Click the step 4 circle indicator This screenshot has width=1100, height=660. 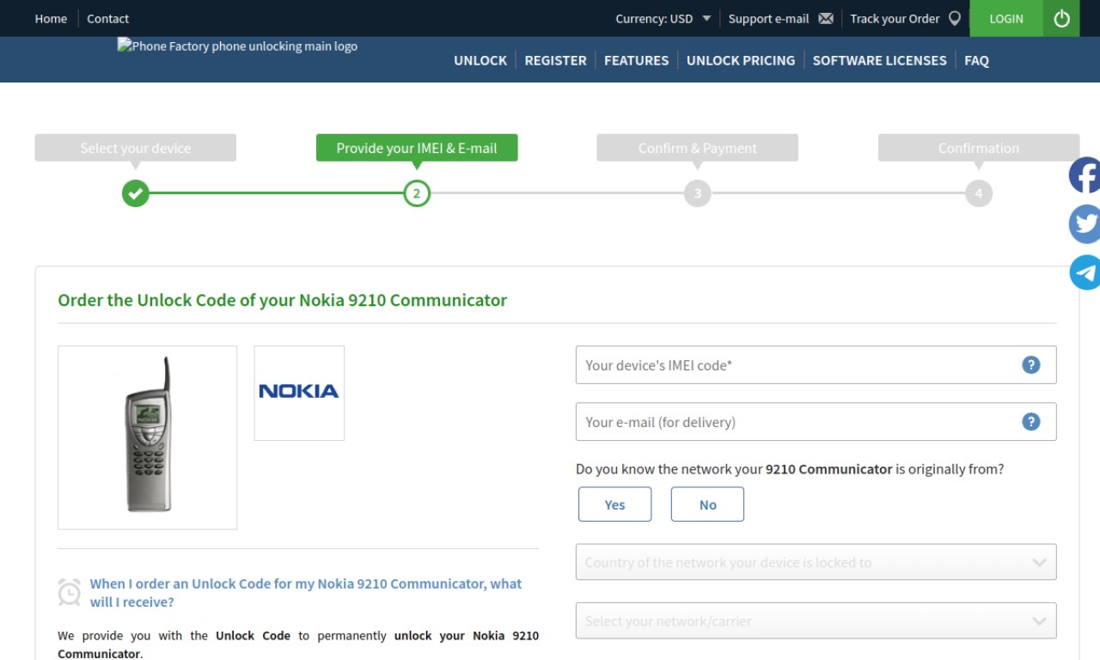pyautogui.click(x=979, y=193)
